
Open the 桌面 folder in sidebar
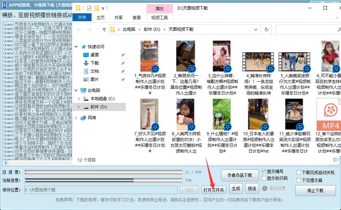pos(94,55)
